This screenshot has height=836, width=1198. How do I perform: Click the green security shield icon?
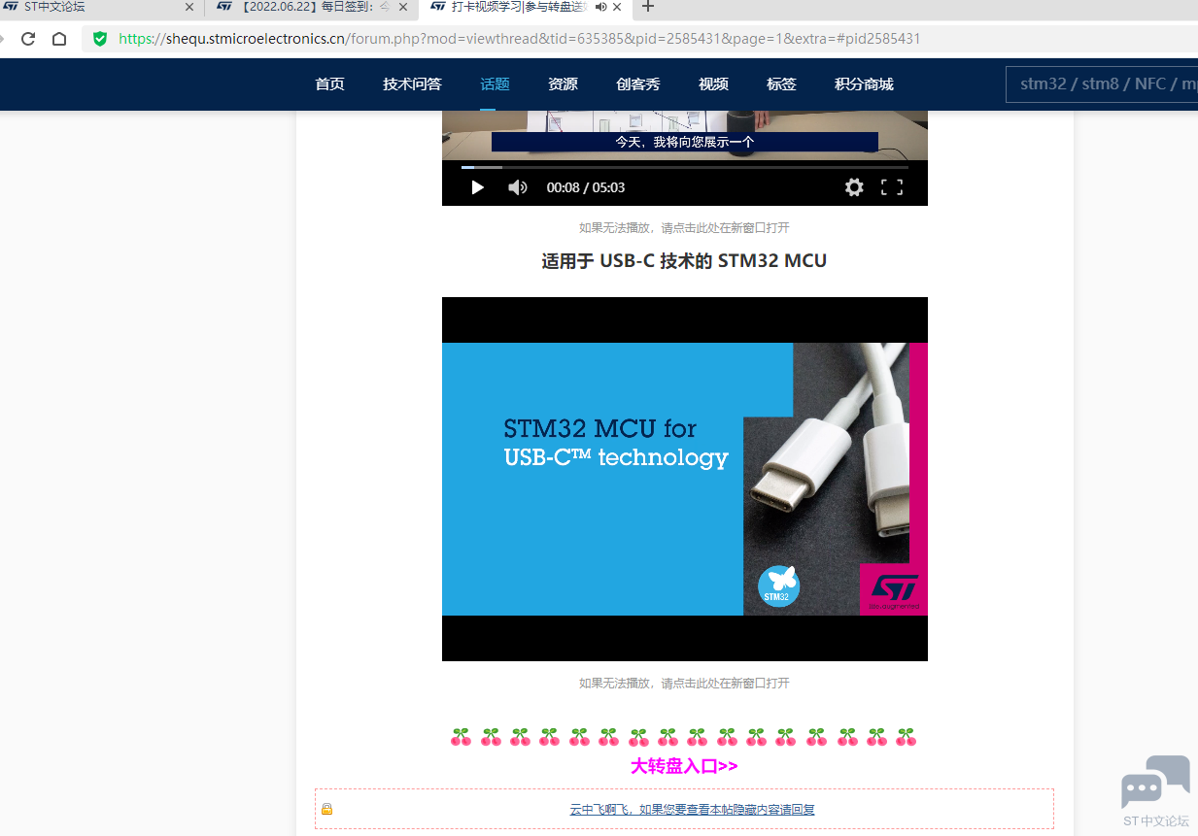99,39
